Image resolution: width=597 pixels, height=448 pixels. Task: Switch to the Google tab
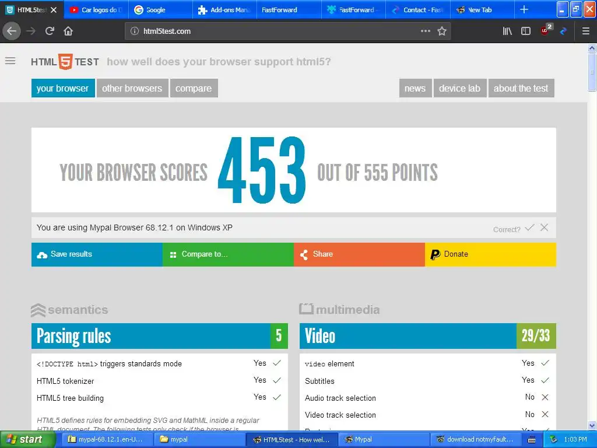point(160,10)
